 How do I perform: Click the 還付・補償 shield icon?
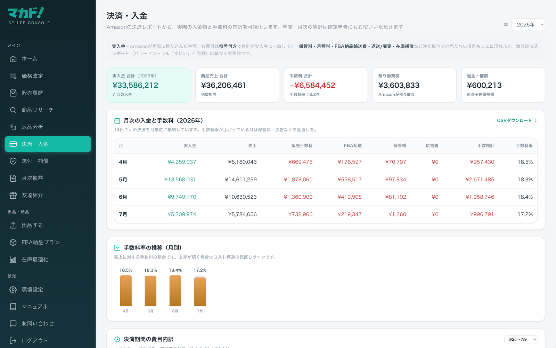tap(13, 161)
